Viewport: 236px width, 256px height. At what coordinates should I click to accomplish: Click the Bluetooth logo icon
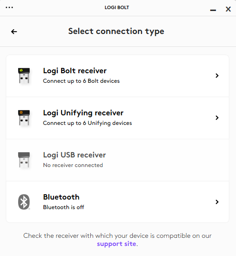24,202
